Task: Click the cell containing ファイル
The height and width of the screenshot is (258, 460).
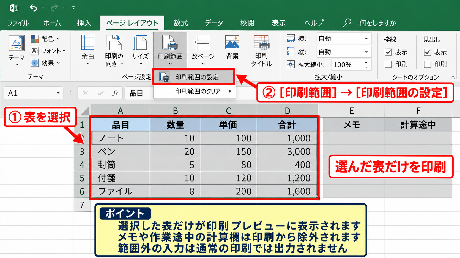Action: tap(121, 191)
